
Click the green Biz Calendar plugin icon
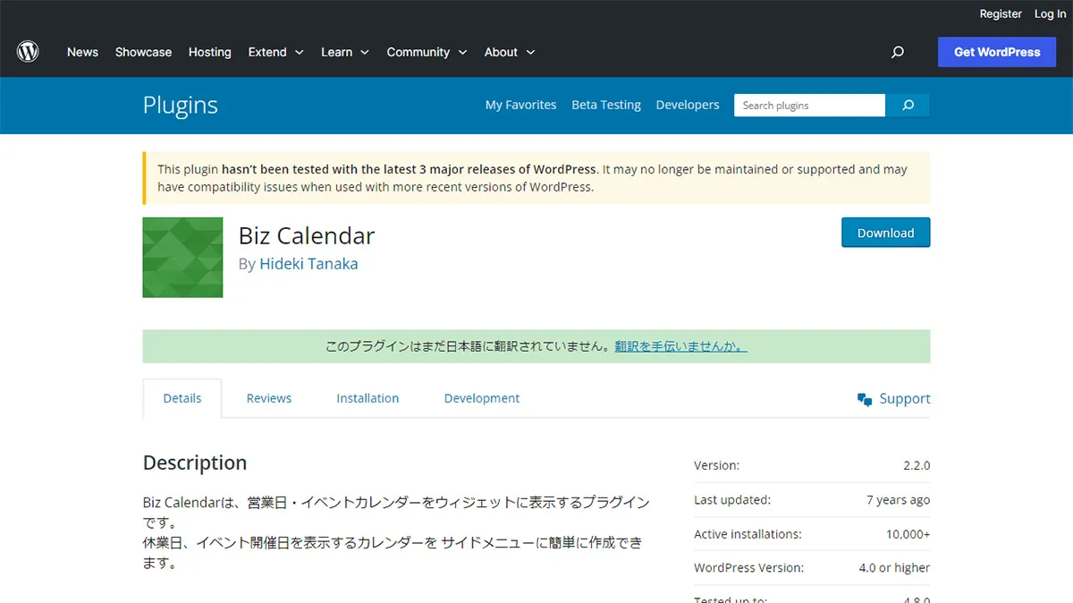click(x=182, y=257)
